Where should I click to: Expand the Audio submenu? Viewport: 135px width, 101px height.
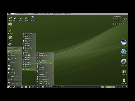[x=14, y=55]
